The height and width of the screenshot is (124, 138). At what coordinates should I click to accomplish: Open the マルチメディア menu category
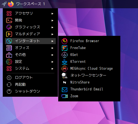pos(30,34)
